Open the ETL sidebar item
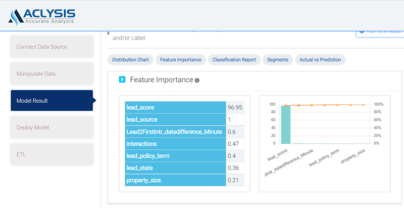The image size is (404, 208). point(52,154)
